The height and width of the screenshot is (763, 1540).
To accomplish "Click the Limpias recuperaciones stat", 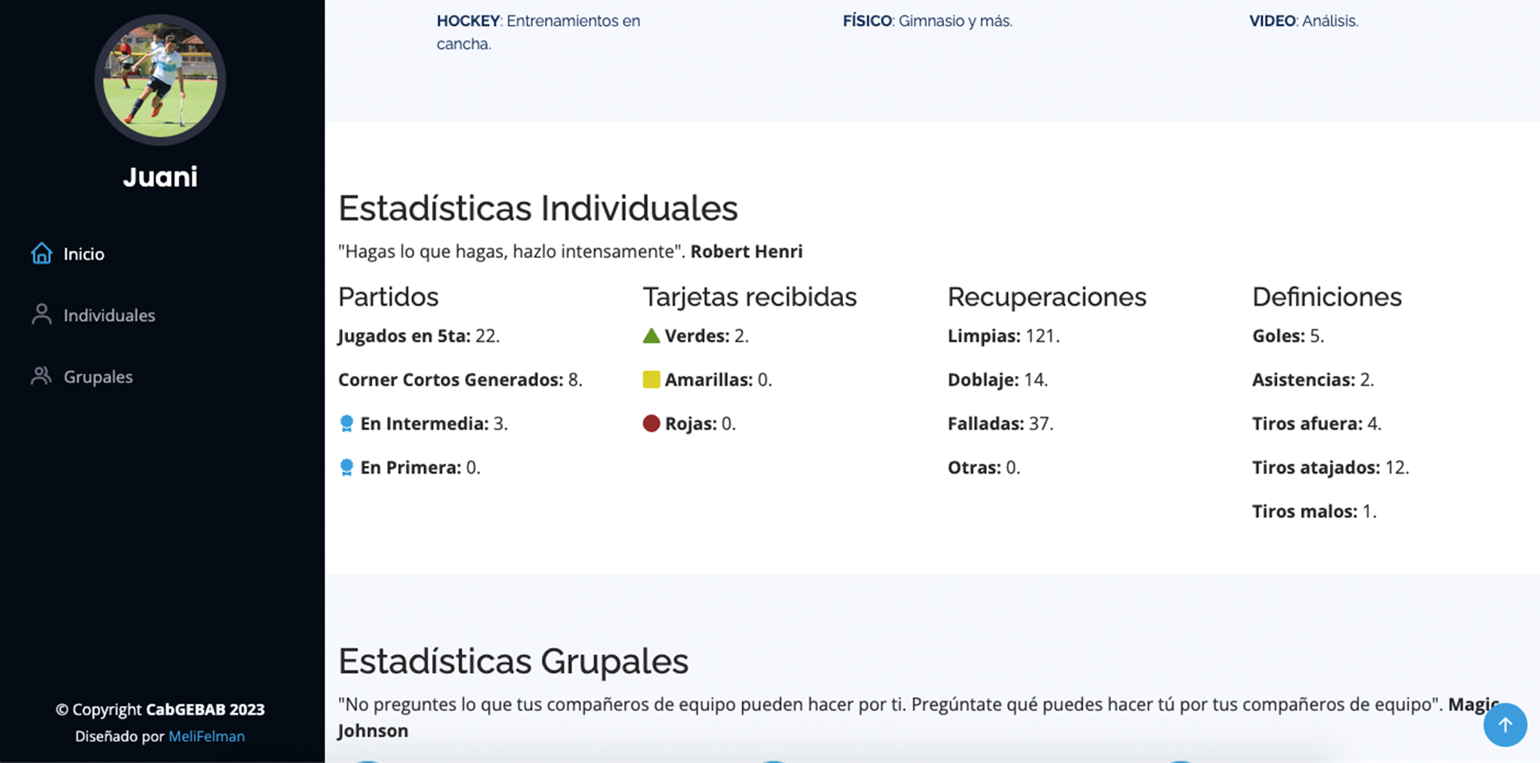I will point(1003,336).
